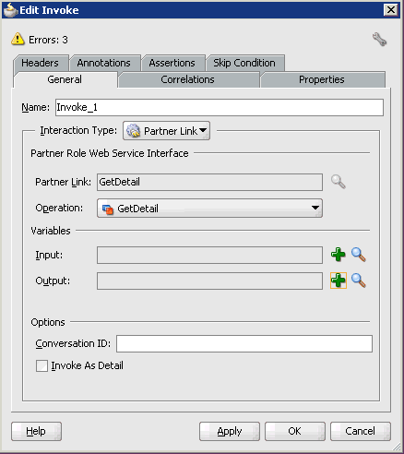This screenshot has height=454, width=404.
Task: Click the Partner Link field showing GetDetail
Action: coord(209,182)
